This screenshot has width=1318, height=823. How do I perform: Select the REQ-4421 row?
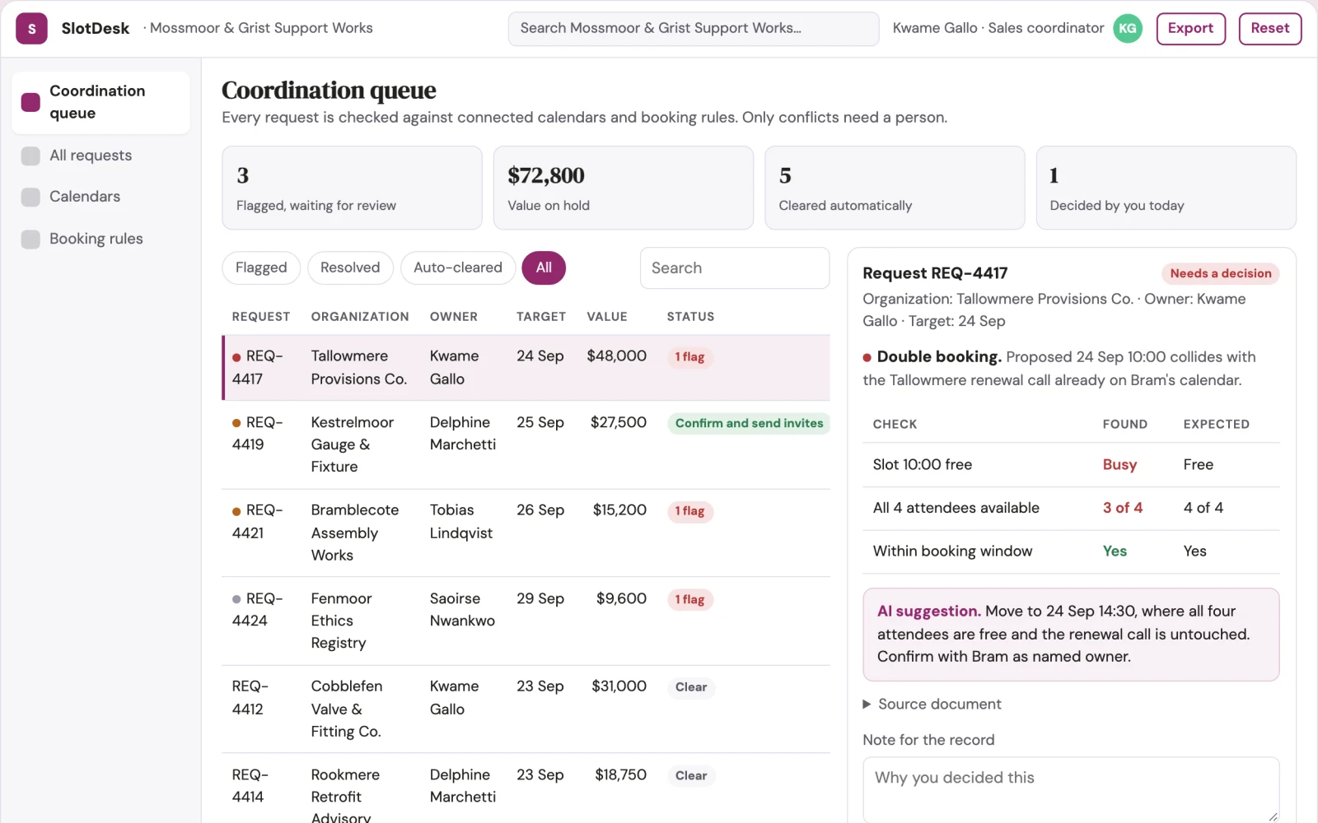coord(526,532)
